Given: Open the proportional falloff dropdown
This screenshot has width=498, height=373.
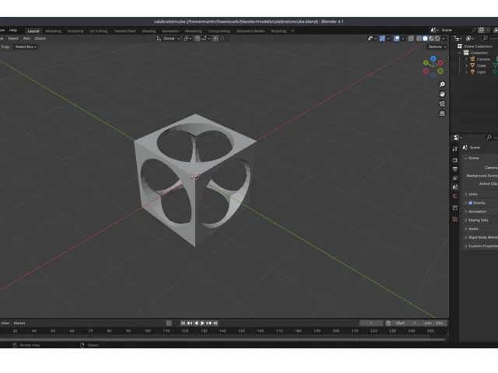Looking at the screenshot, I should [x=223, y=38].
